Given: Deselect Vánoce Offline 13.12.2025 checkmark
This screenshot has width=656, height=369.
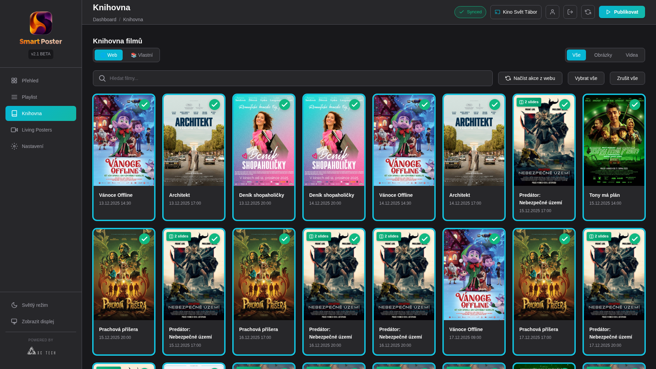Looking at the screenshot, I should pos(144,105).
